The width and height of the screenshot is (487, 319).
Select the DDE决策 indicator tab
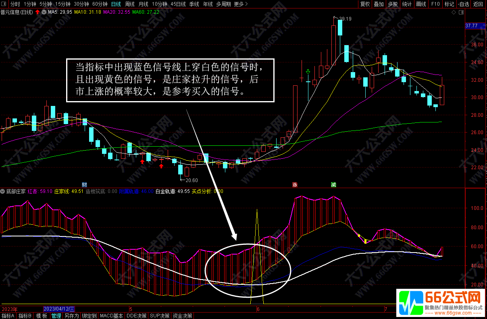coord(137,316)
